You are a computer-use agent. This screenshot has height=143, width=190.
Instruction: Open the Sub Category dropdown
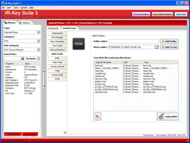tap(22, 50)
